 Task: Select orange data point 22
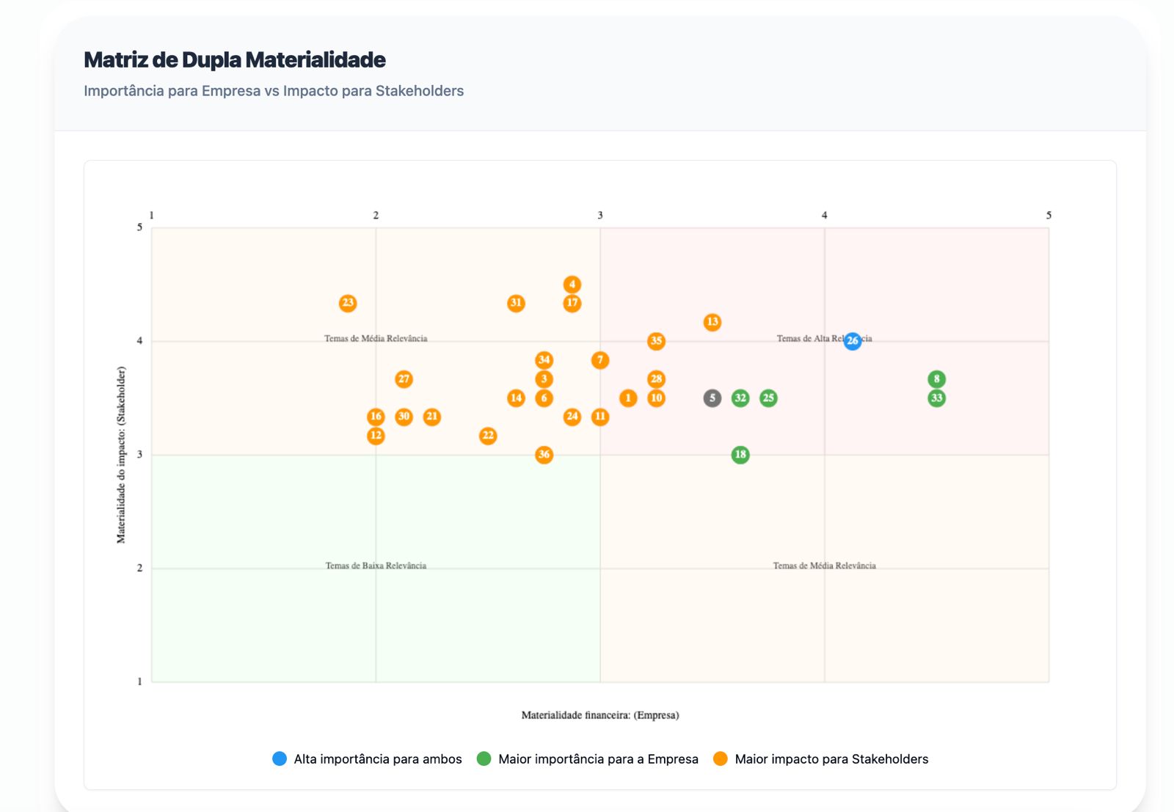[488, 436]
